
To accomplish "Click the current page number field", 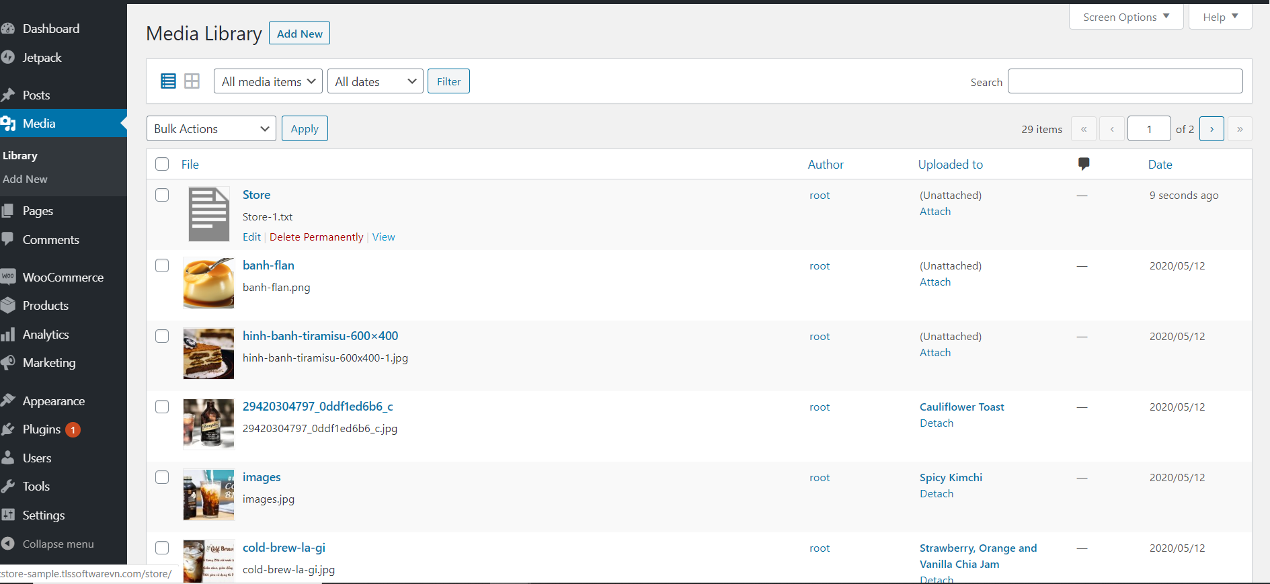I will coord(1149,129).
